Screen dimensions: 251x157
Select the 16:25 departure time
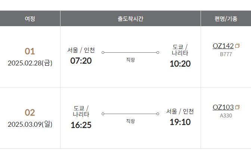[81, 125]
